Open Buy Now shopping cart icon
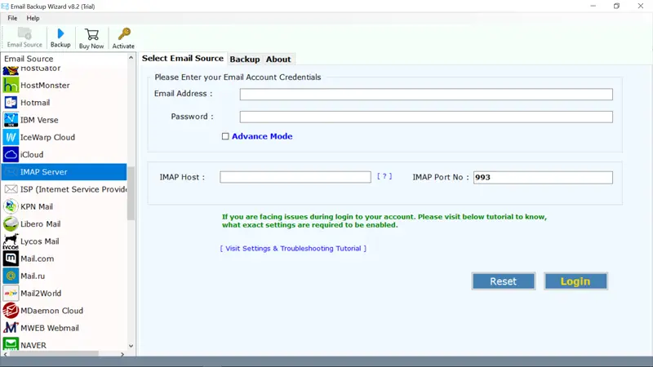This screenshot has width=653, height=367. click(x=91, y=34)
